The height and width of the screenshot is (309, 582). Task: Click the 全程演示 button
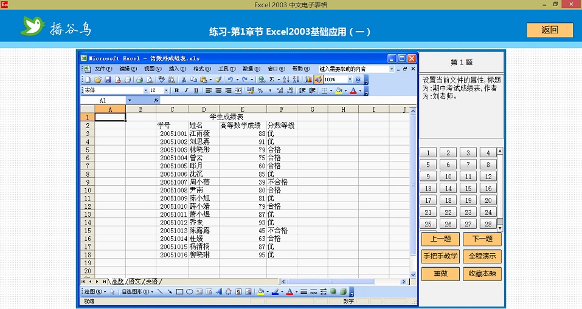click(482, 256)
